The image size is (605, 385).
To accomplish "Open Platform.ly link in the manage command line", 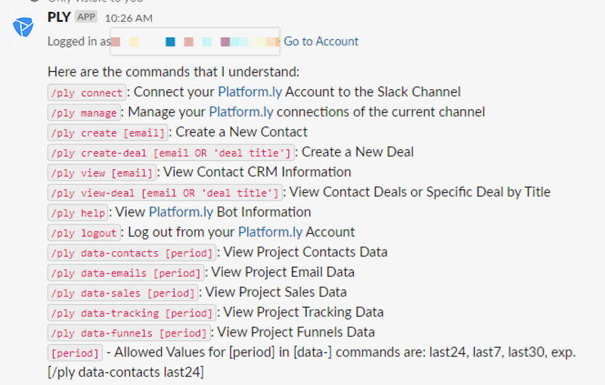I will click(241, 112).
